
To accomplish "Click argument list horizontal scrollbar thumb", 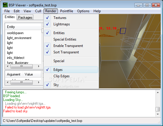I will click(x=22, y=83).
